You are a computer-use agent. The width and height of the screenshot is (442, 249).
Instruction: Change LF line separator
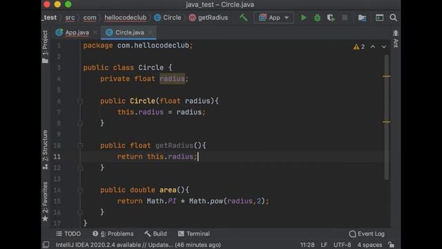[x=324, y=245]
